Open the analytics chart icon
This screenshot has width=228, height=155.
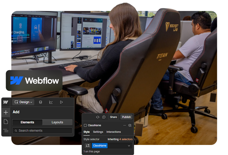[x=51, y=102]
